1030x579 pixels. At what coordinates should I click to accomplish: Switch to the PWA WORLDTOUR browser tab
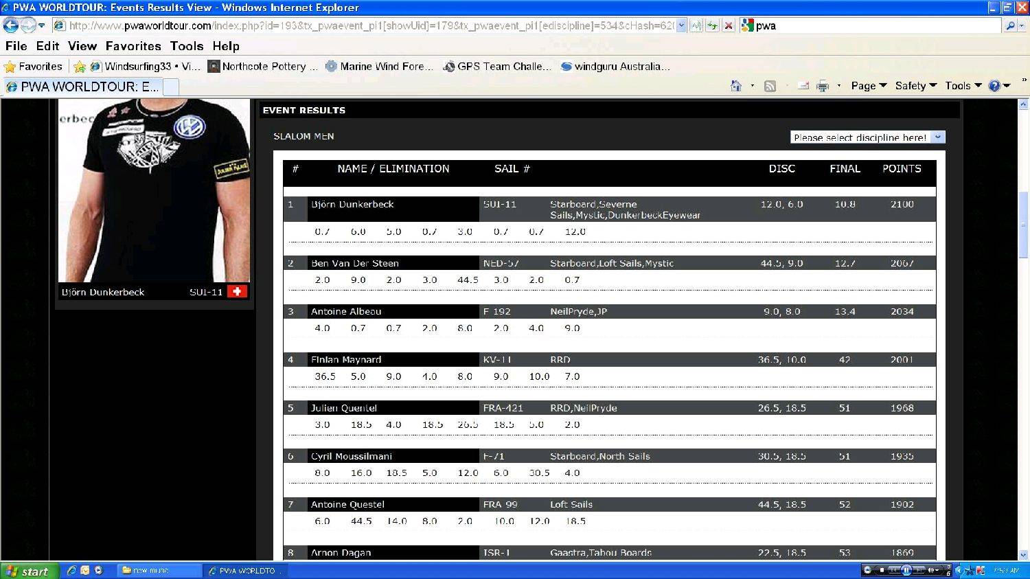click(x=82, y=87)
